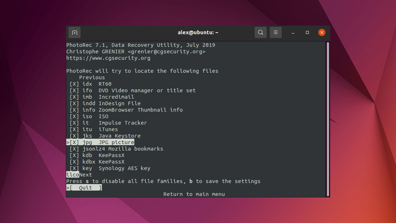Click the 'Return to main menu' text
This screenshot has height=223, width=396.
pyautogui.click(x=194, y=194)
